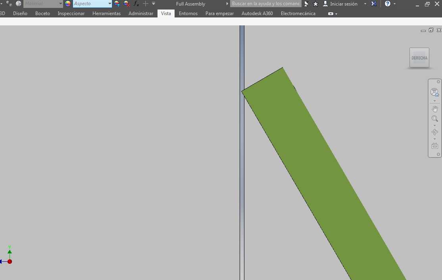The image size is (442, 280).
Task: Click the Full Assembly title text
Action: [x=190, y=4]
